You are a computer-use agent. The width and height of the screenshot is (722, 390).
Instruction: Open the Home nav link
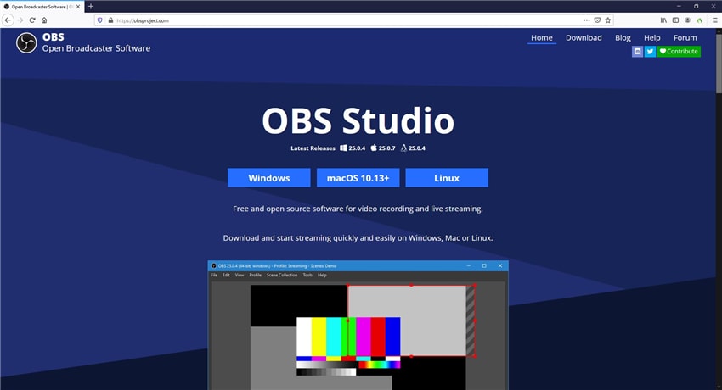click(542, 37)
